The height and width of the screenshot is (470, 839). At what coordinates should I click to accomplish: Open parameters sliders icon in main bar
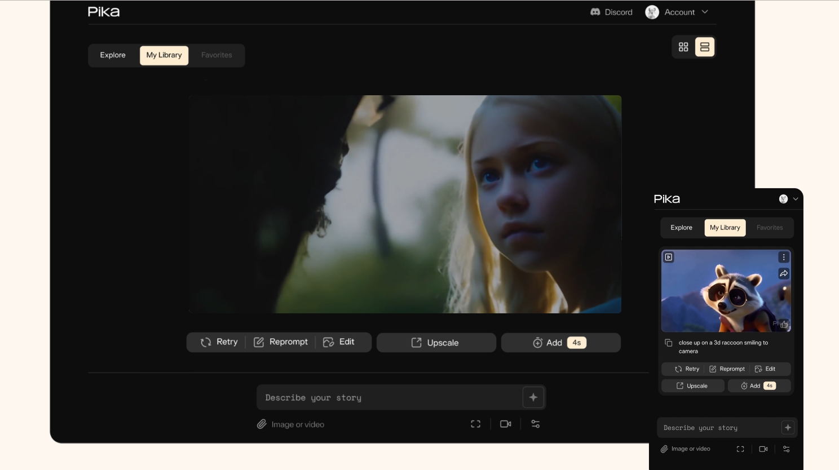(536, 424)
